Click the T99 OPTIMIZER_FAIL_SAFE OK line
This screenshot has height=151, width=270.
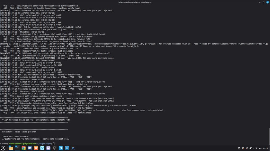click(47, 113)
